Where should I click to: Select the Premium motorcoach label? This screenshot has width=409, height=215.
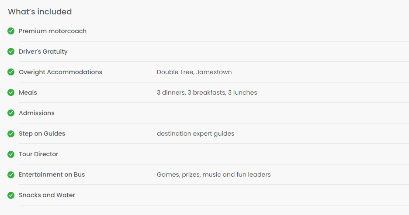click(52, 31)
